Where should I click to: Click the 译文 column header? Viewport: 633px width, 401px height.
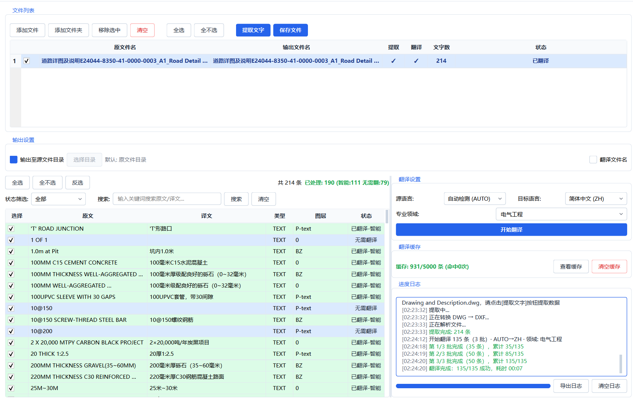pyautogui.click(x=207, y=216)
